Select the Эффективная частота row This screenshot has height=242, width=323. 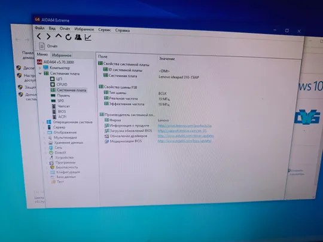(124, 104)
